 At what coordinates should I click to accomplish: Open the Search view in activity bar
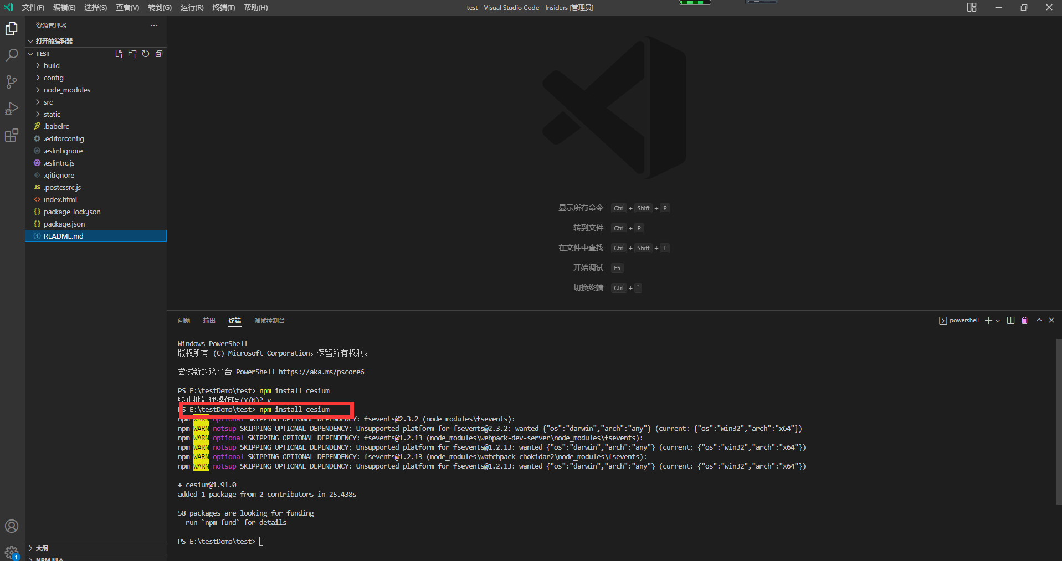click(12, 55)
